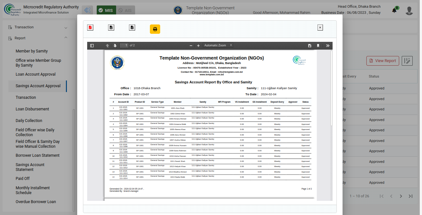422x215 pixels.
Task: Print the savings account report
Action: coord(155,29)
